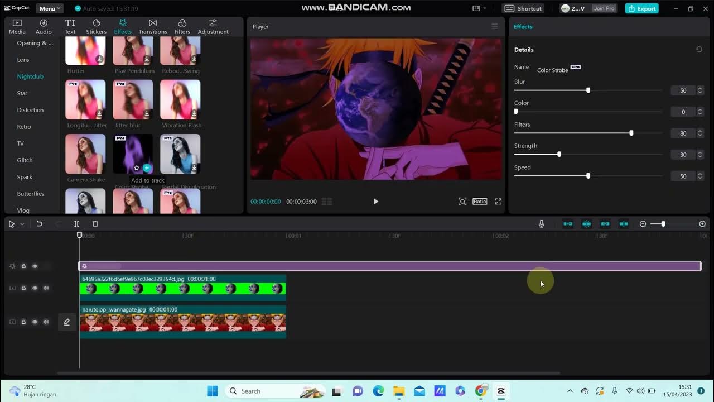The width and height of the screenshot is (714, 402).
Task: Click the Export button
Action: click(641, 8)
